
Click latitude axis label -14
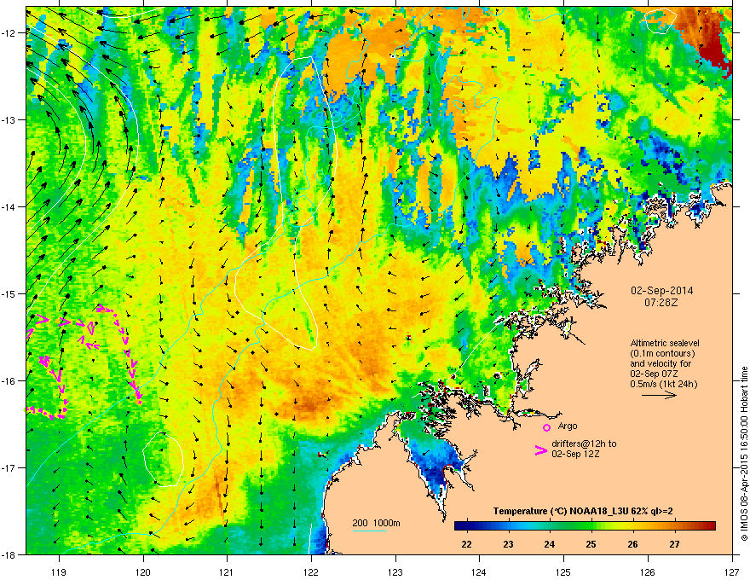coord(9,207)
